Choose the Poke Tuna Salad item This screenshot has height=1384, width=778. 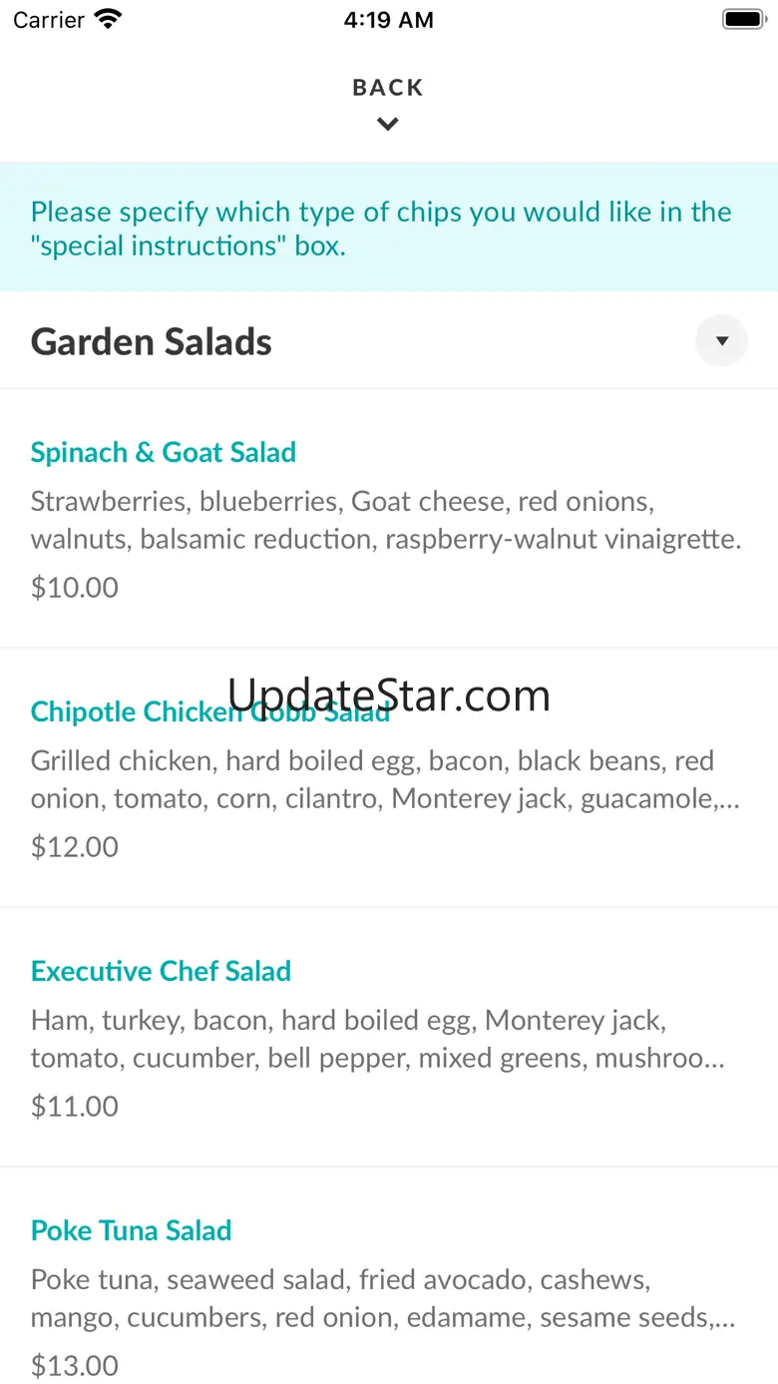click(131, 1230)
